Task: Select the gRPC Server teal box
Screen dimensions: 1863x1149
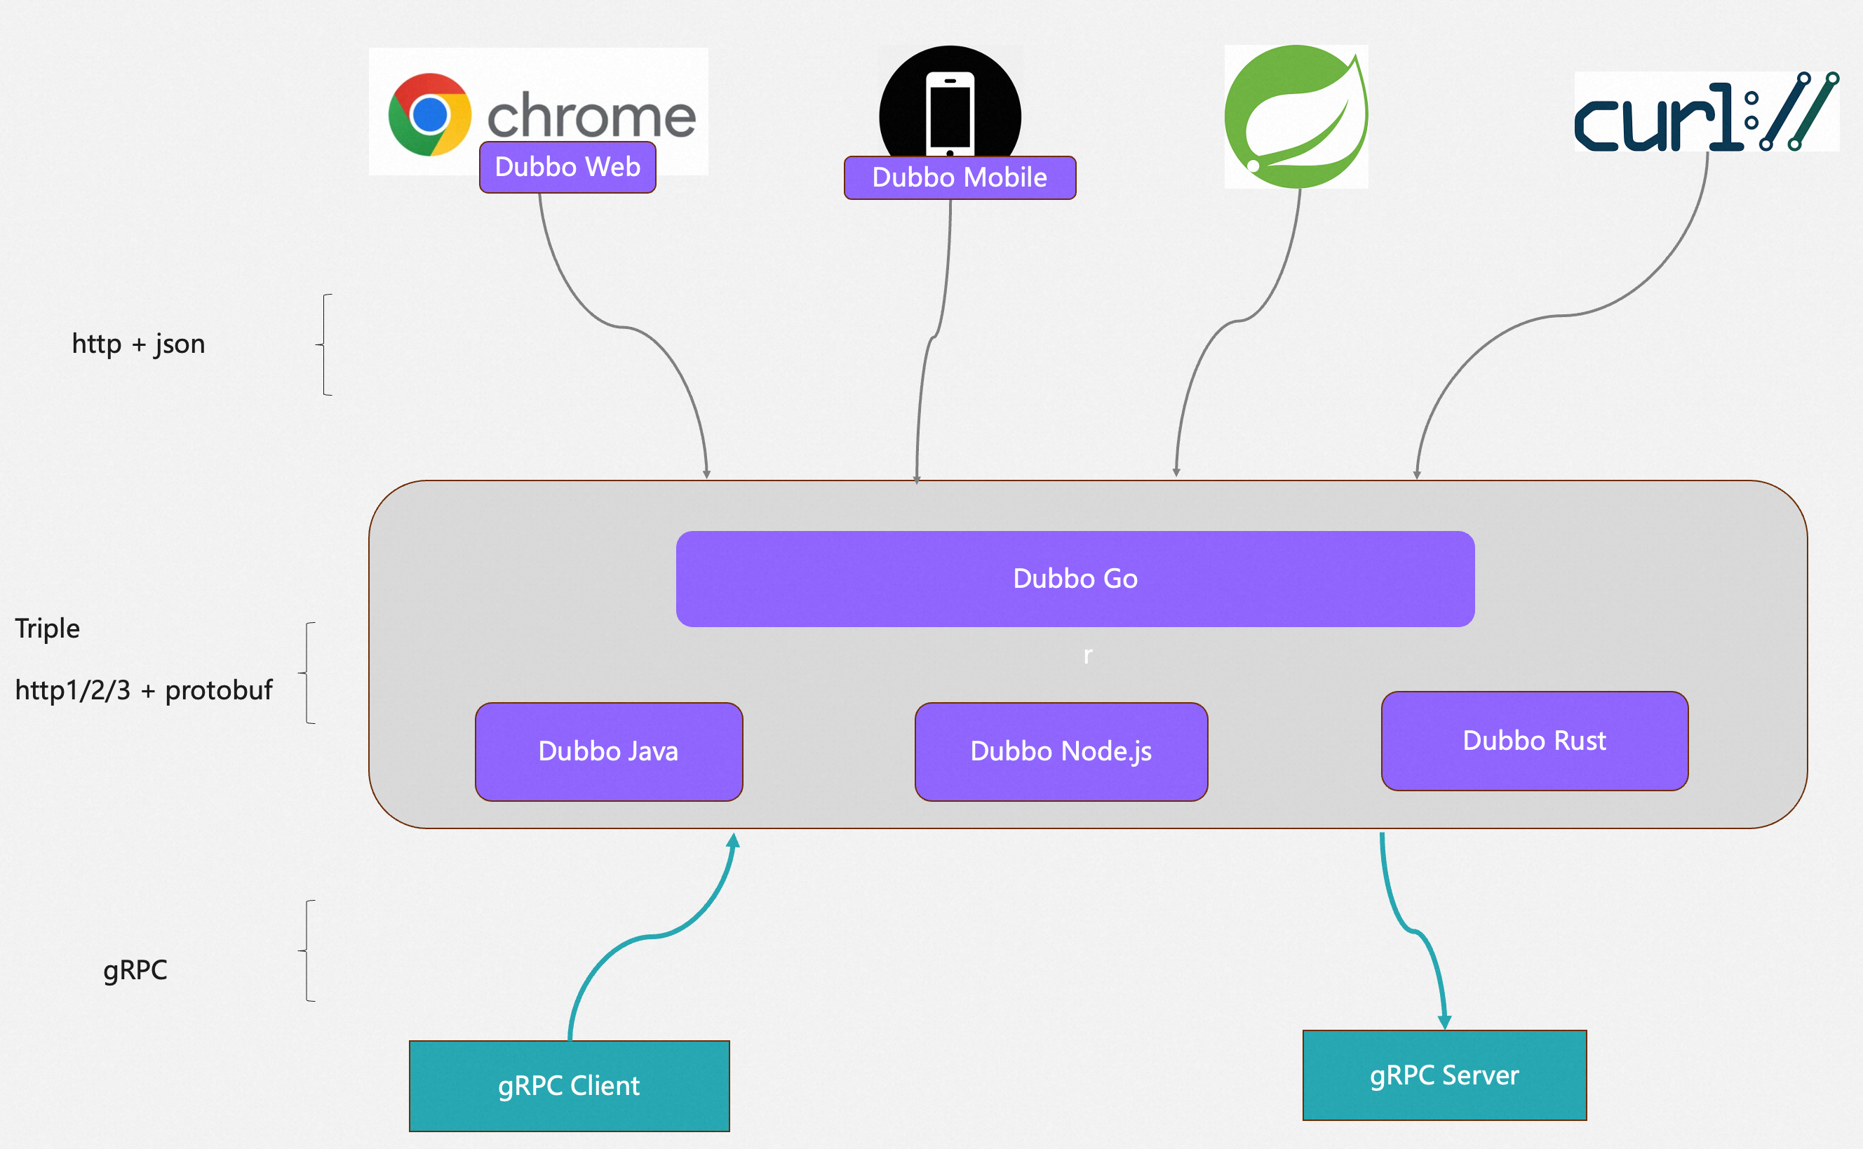Action: click(x=1444, y=1075)
